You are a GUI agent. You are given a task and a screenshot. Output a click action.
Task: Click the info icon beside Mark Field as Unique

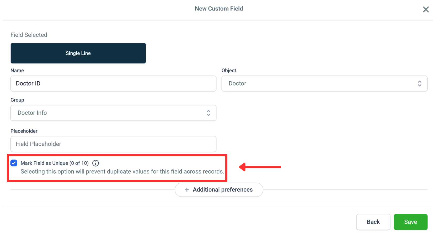pos(96,163)
